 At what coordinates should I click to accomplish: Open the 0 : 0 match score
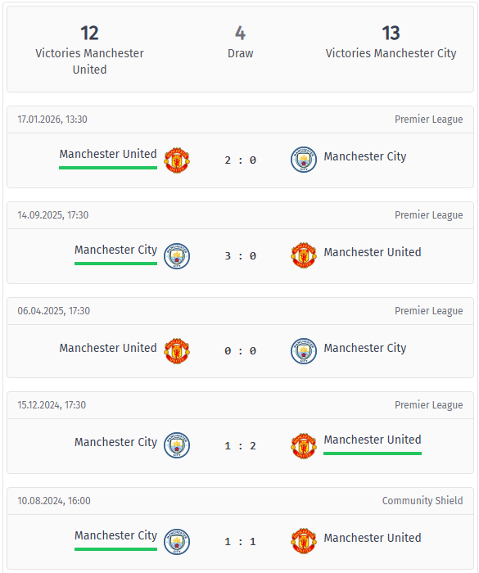click(x=240, y=351)
